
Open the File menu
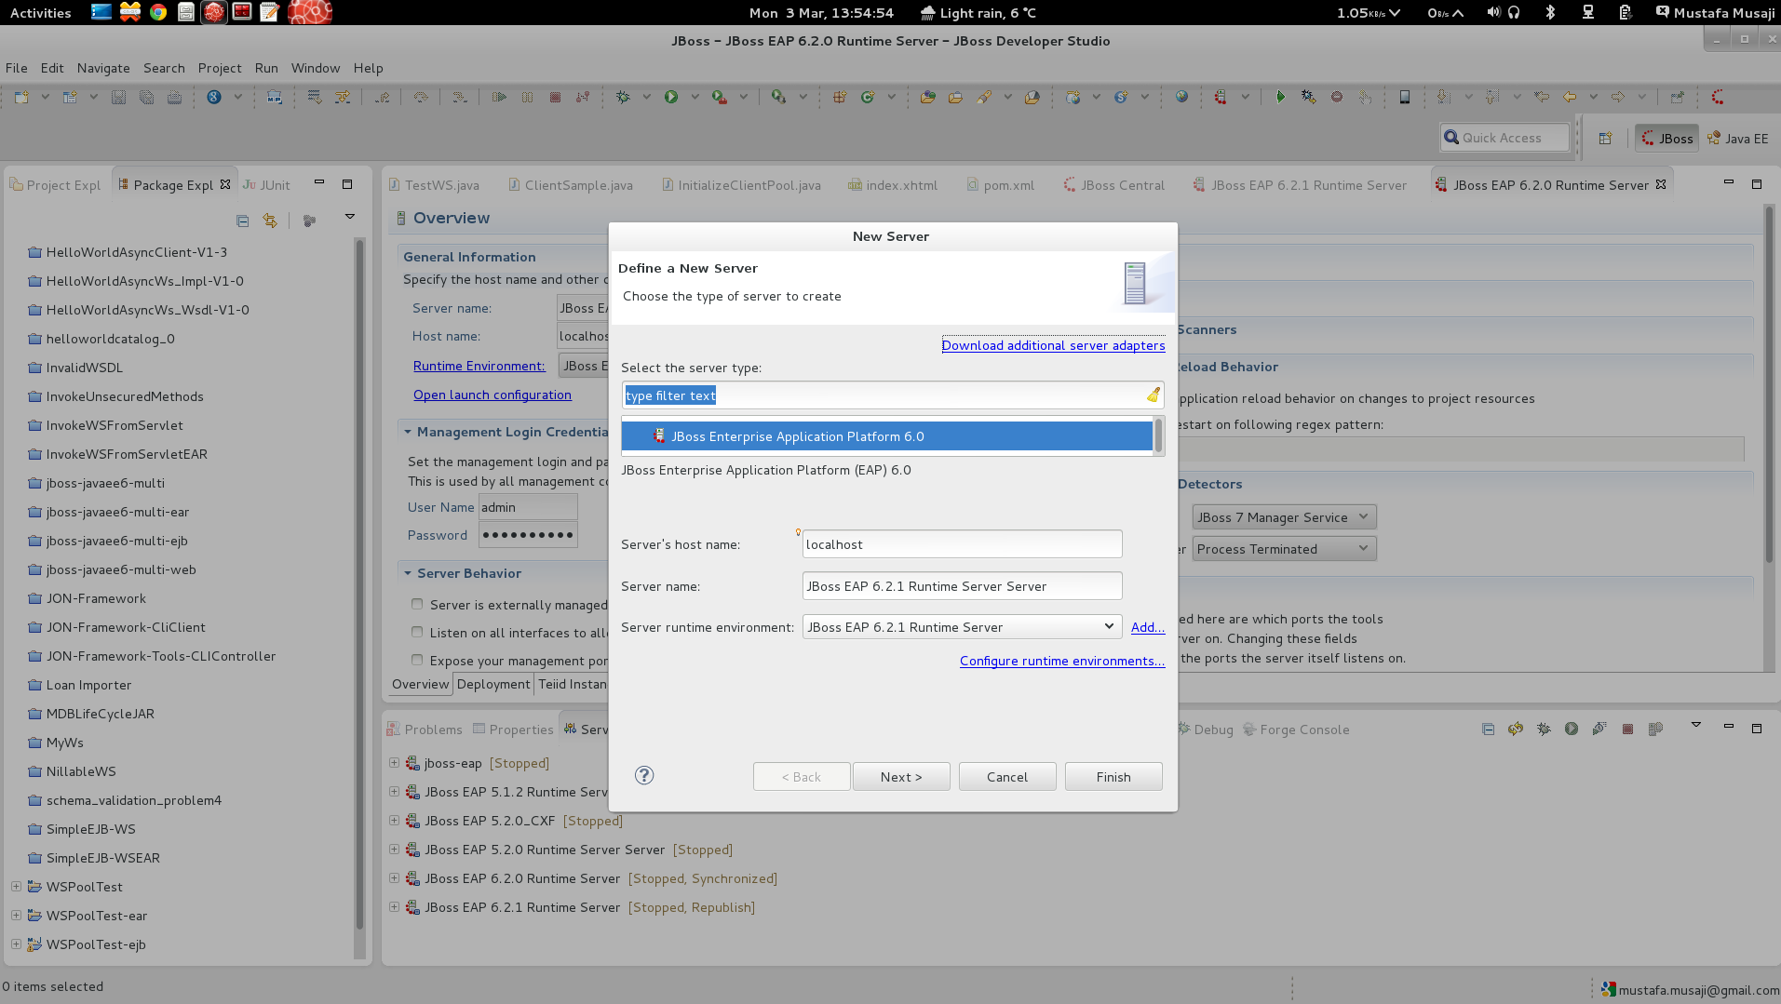coord(17,68)
